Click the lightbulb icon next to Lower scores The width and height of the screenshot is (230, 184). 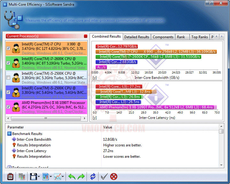click(14, 156)
